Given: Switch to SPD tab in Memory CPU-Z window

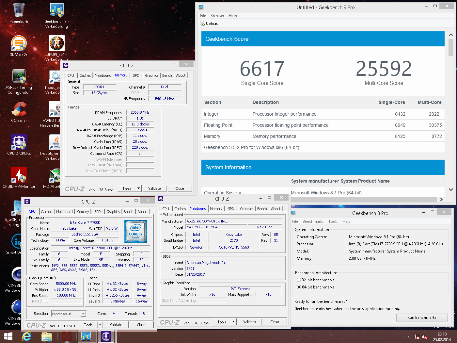Looking at the screenshot, I should pos(136,75).
